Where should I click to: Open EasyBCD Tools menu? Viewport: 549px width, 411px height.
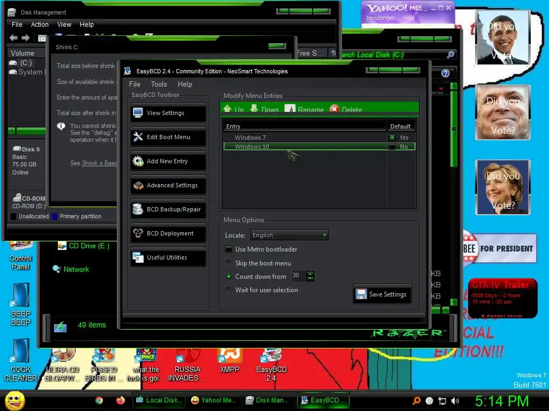[x=159, y=84]
